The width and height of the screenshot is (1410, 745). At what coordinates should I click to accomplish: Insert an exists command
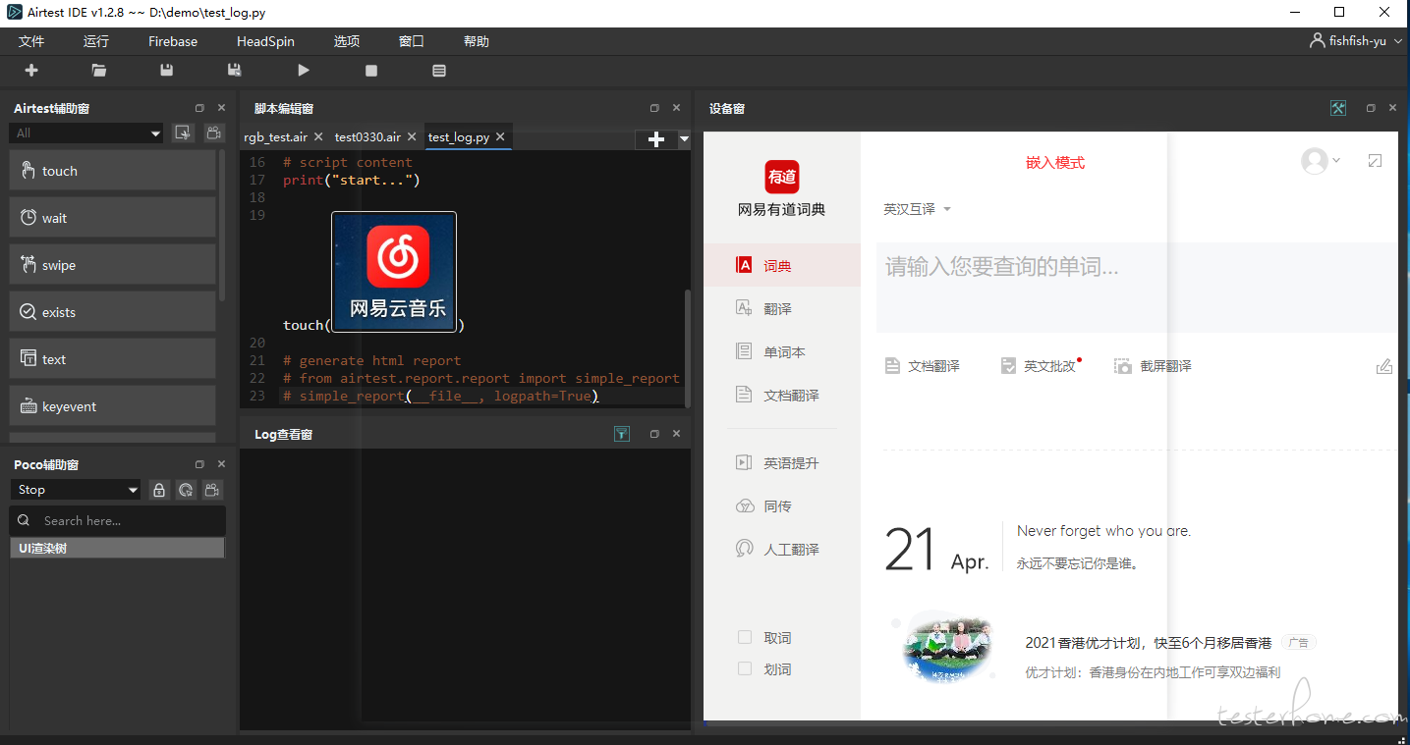click(112, 312)
